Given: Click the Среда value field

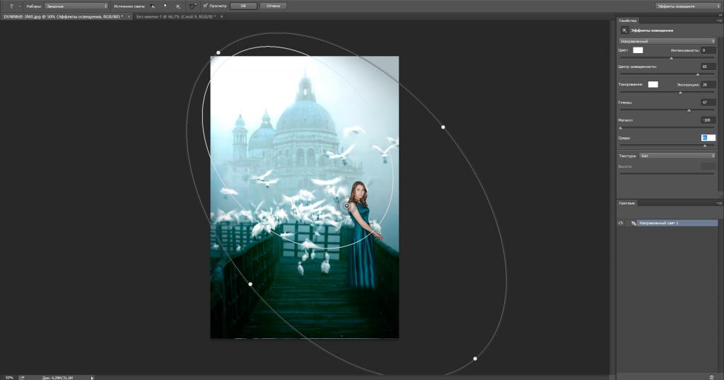Looking at the screenshot, I should click(708, 138).
